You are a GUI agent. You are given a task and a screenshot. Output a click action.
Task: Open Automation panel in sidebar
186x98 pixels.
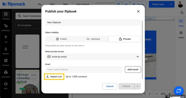(x=6, y=74)
